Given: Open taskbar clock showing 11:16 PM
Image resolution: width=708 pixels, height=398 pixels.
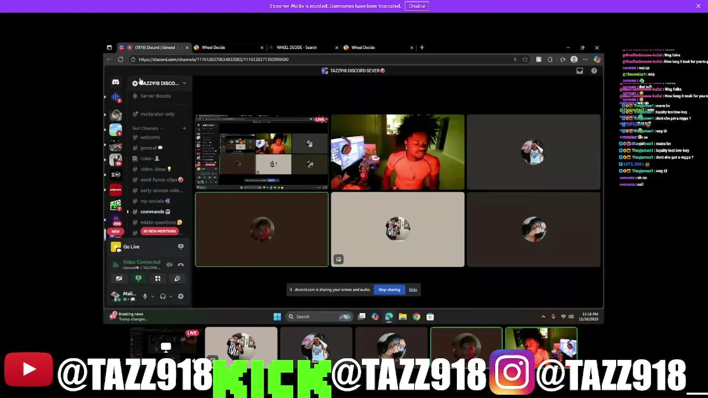Looking at the screenshot, I should tap(588, 317).
